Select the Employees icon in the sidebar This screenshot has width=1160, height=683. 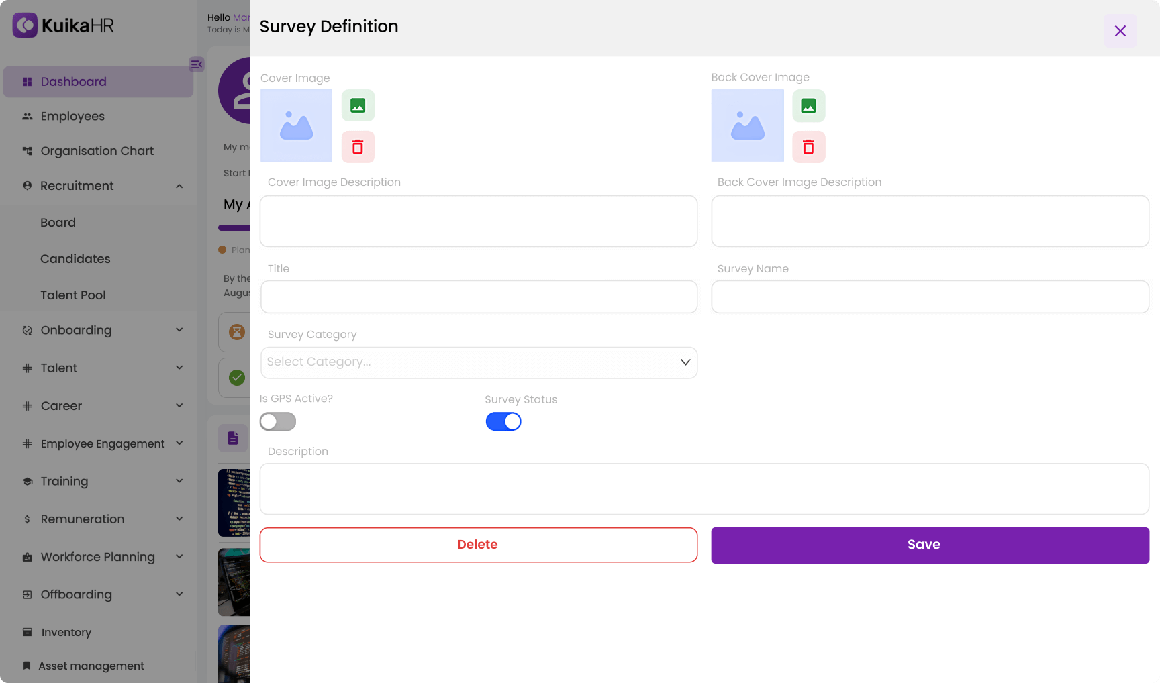pyautogui.click(x=27, y=116)
